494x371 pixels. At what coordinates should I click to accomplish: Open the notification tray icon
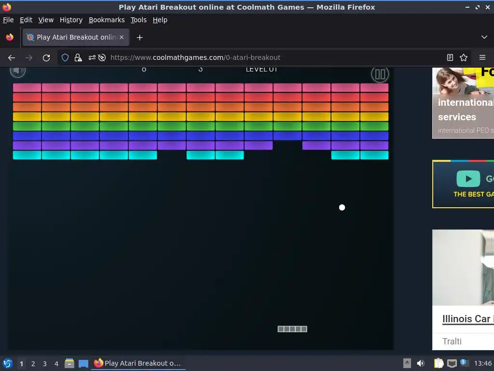click(x=464, y=362)
